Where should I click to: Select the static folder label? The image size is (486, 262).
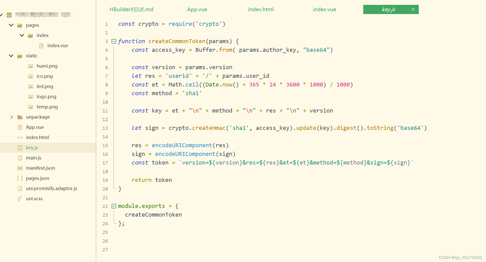click(x=32, y=56)
